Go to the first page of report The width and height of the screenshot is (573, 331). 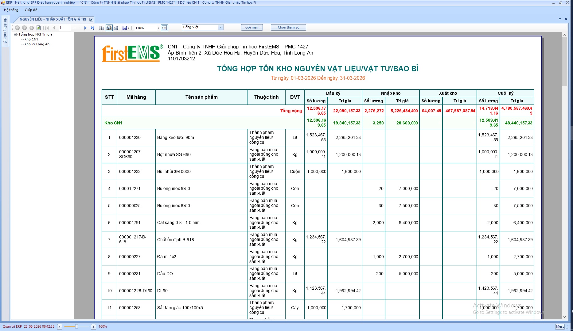point(47,28)
